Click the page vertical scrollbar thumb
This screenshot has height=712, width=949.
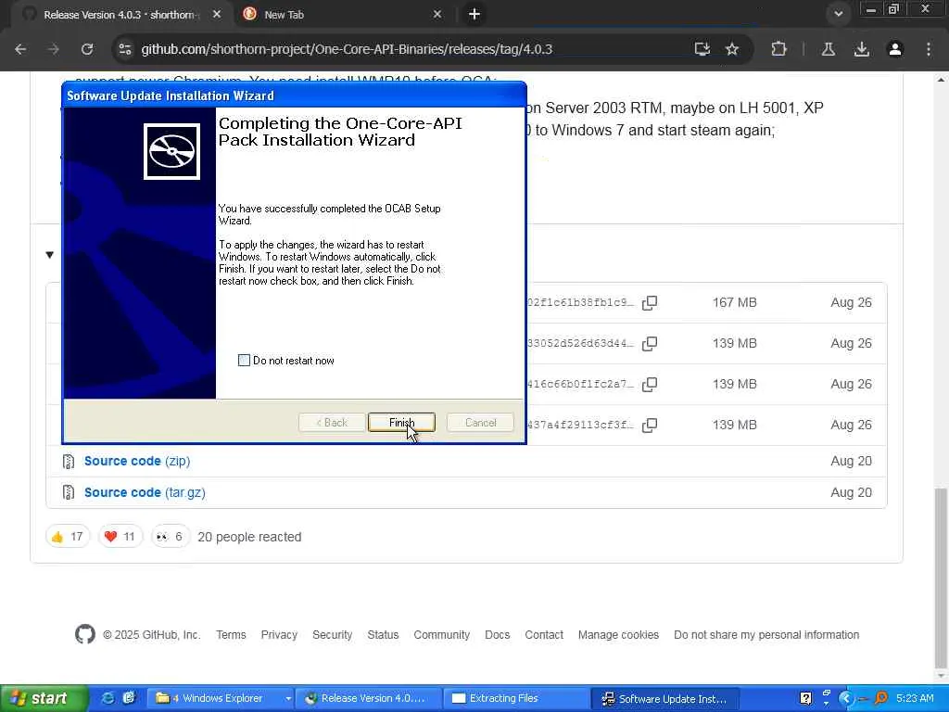click(942, 577)
